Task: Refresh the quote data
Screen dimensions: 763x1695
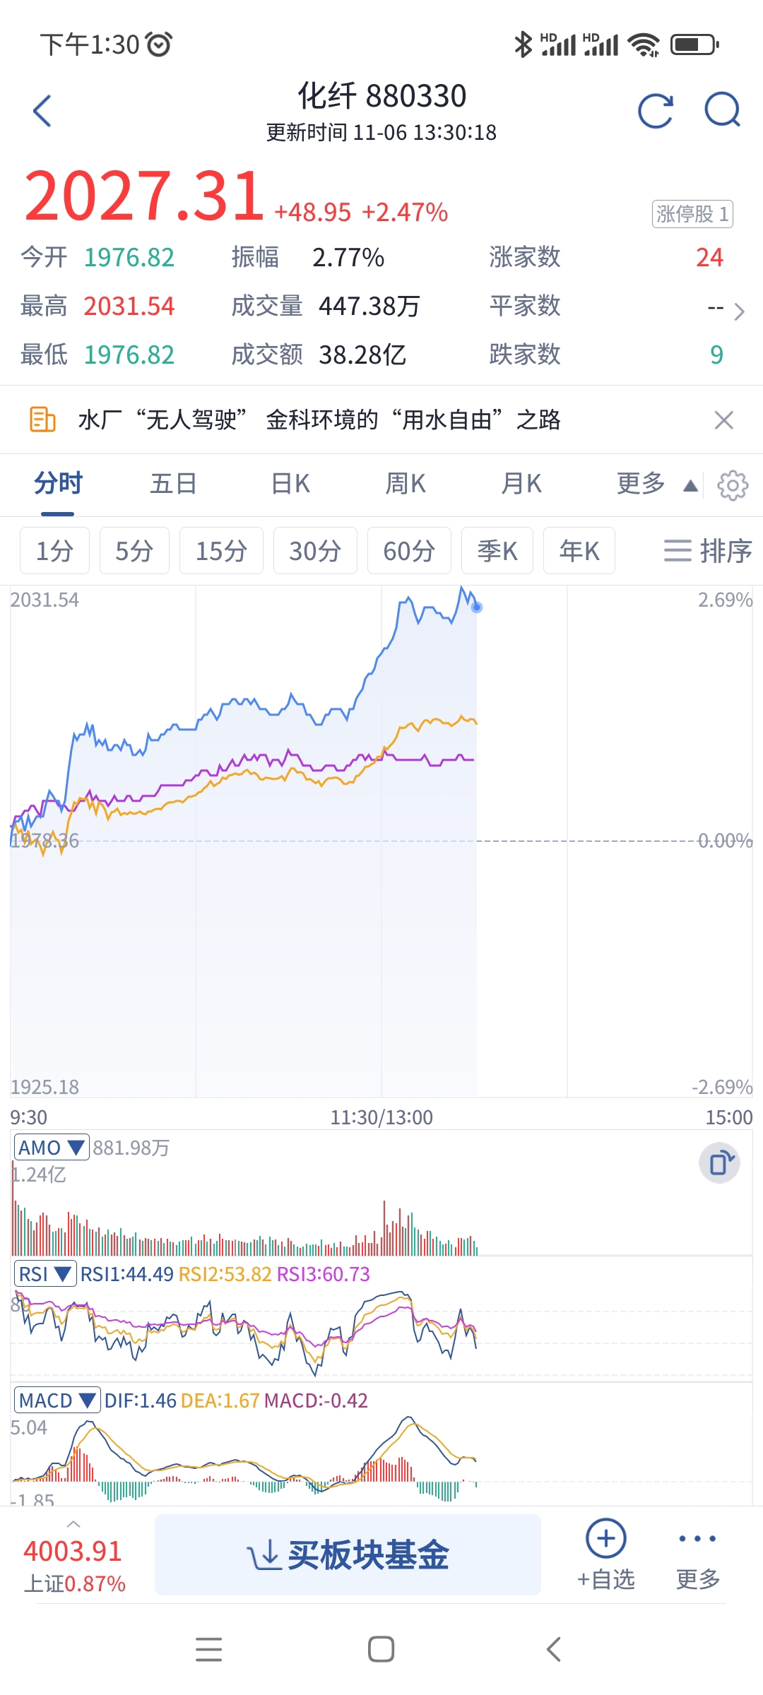Action: pos(655,111)
